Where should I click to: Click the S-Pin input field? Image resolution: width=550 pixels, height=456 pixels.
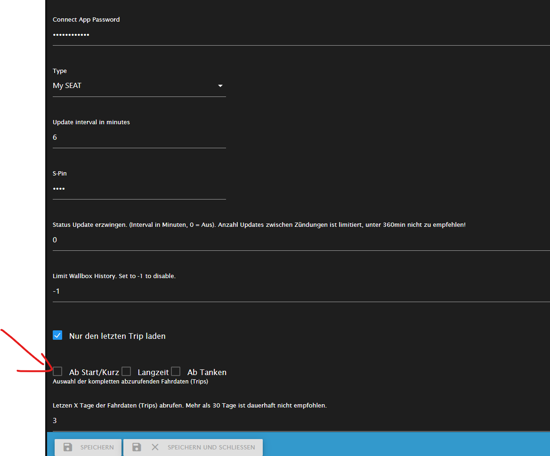coord(139,189)
